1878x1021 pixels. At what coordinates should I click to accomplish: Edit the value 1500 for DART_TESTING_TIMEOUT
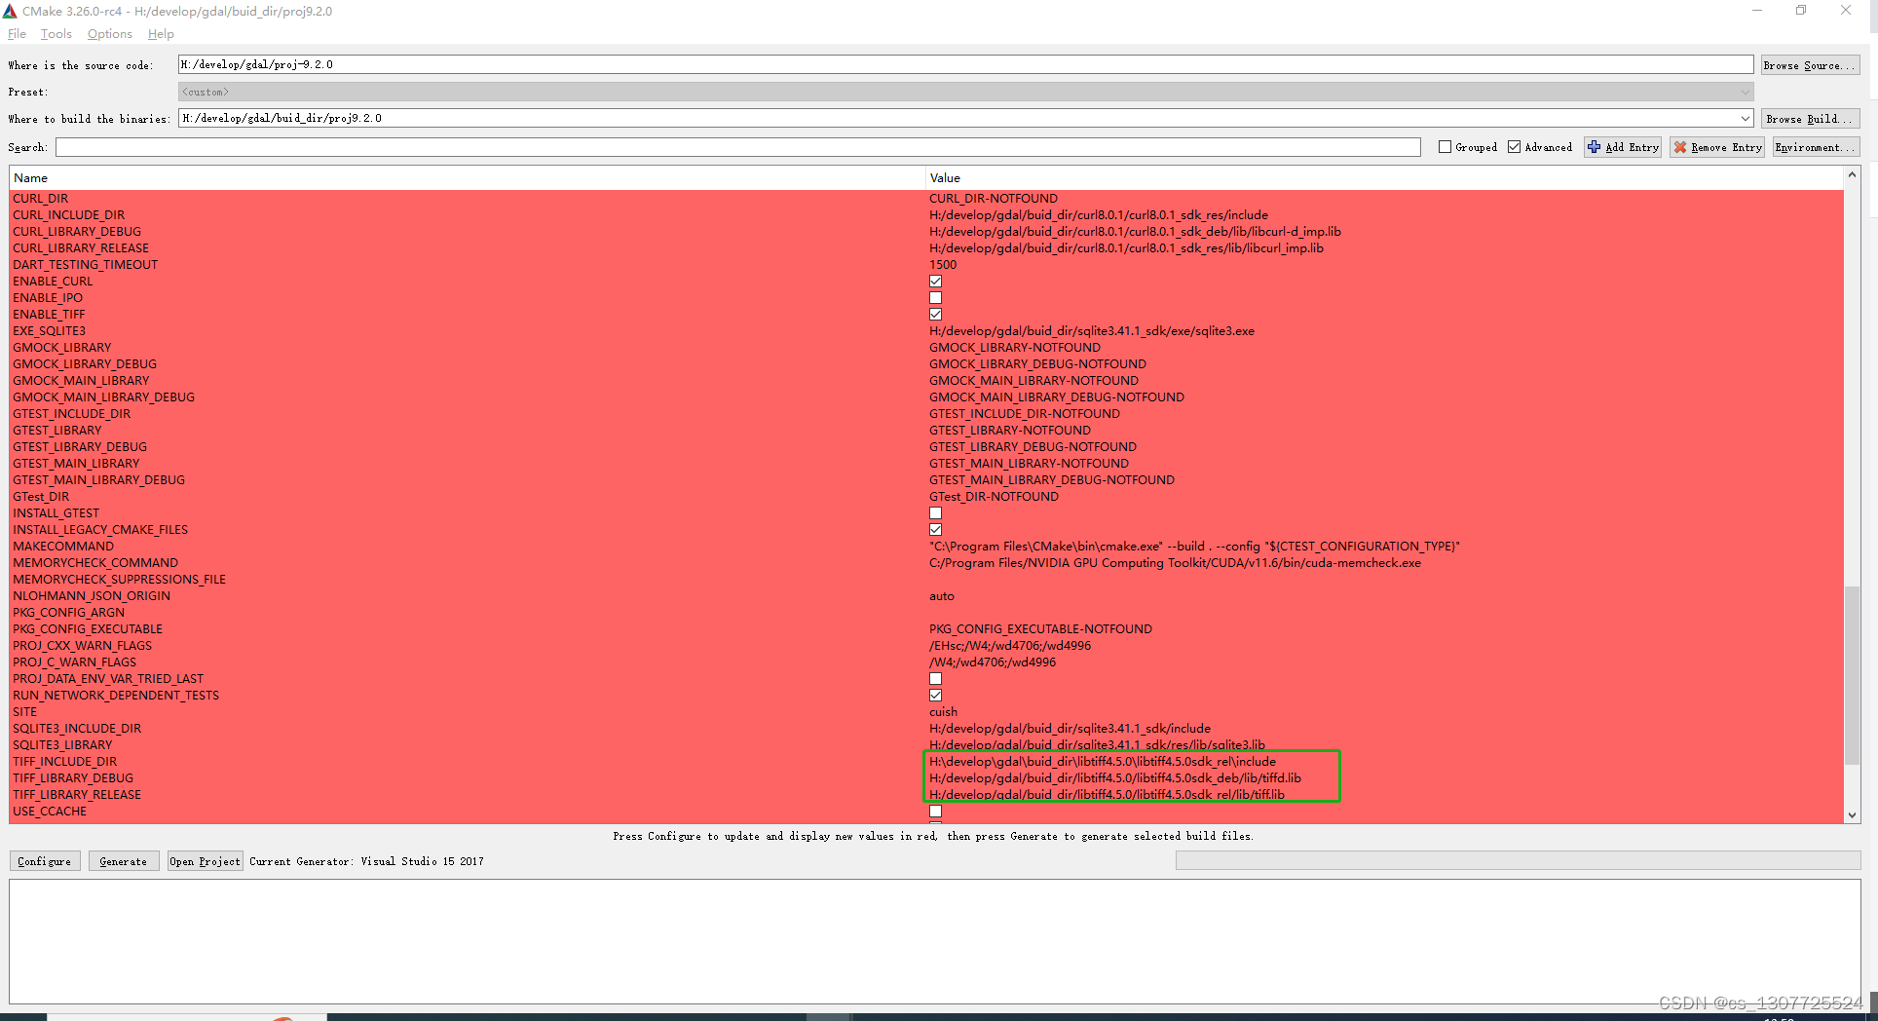coord(943,265)
